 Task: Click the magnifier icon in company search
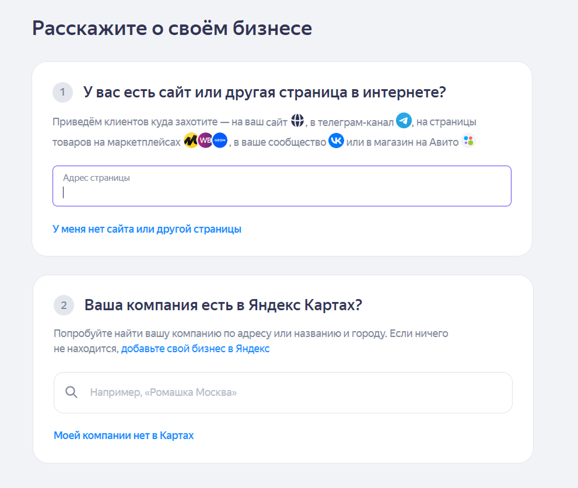tap(72, 392)
